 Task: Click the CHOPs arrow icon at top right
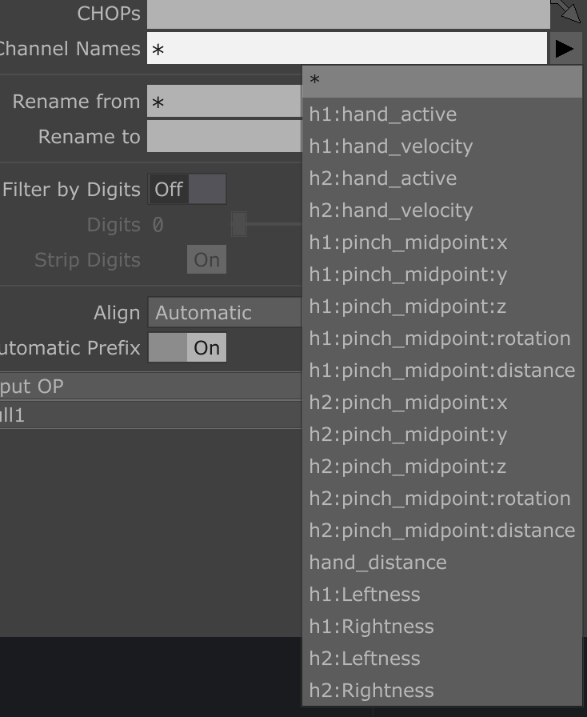pos(569,12)
